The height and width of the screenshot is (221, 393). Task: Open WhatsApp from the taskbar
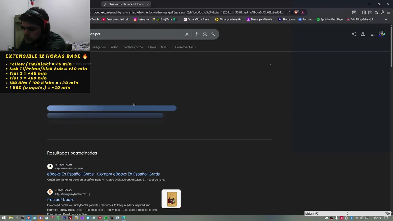tap(58, 218)
